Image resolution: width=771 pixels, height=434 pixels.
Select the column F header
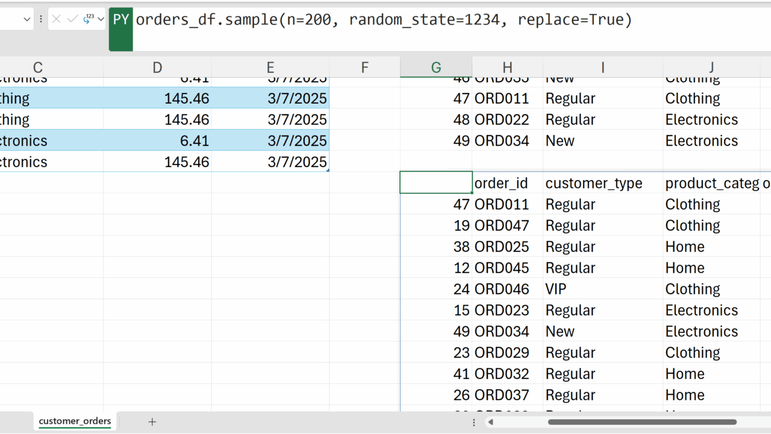tap(364, 68)
